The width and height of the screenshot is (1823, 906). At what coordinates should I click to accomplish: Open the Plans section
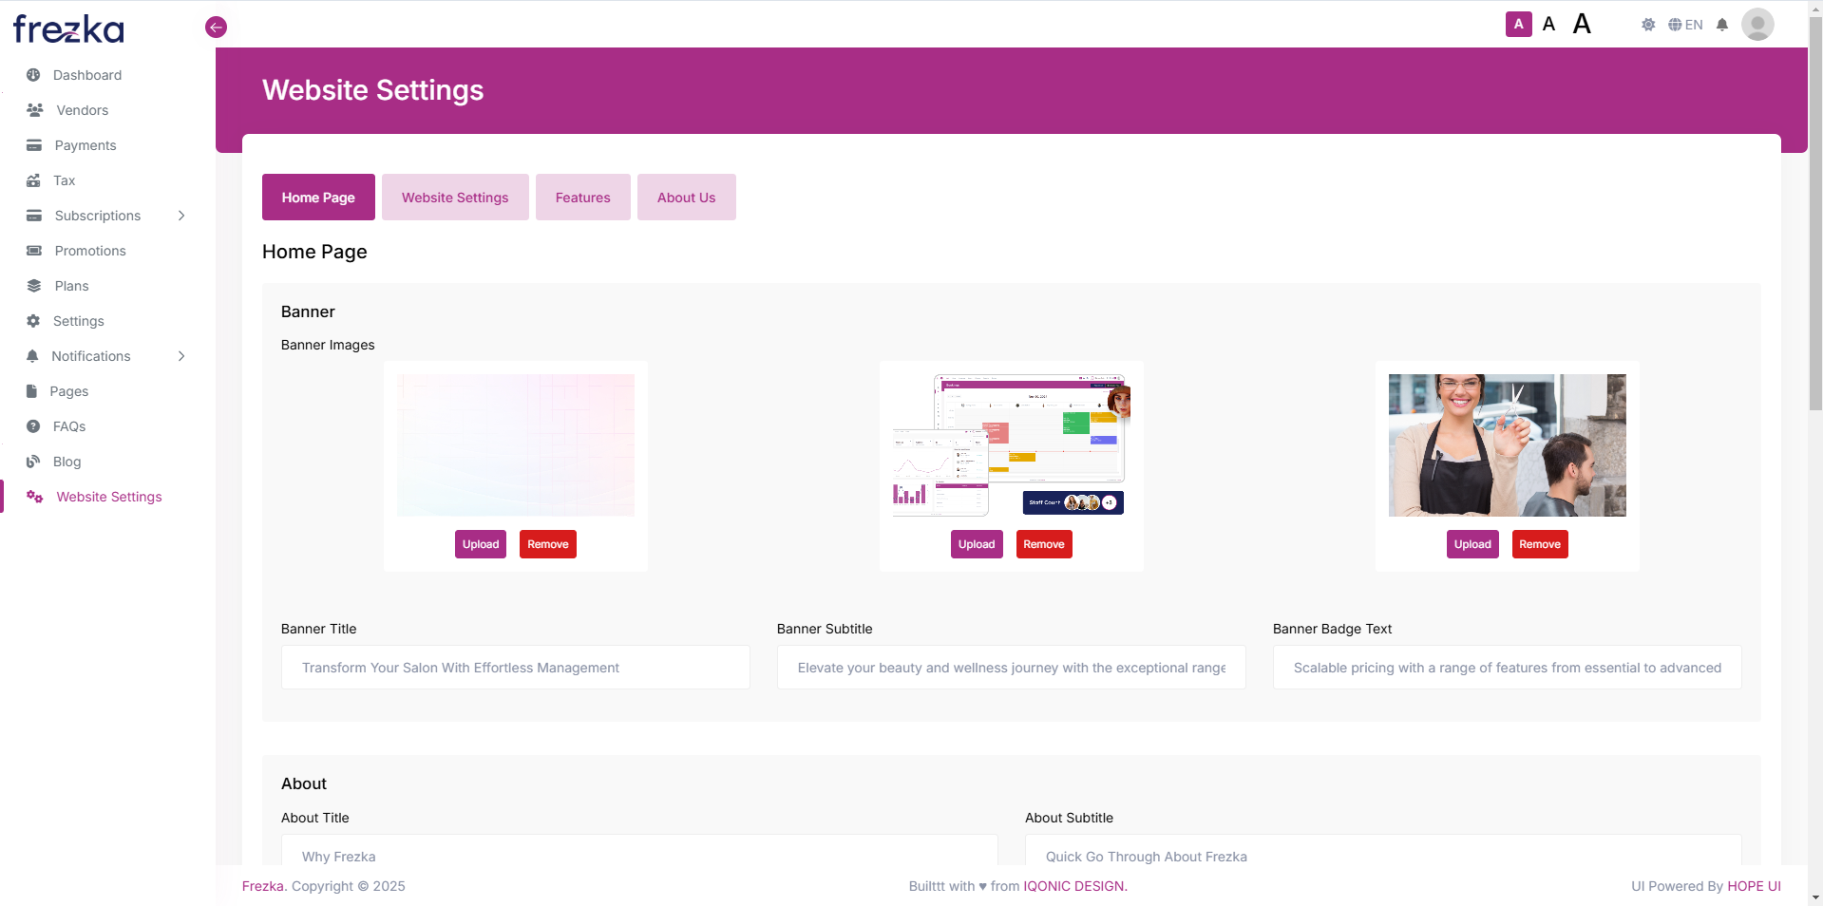(71, 286)
